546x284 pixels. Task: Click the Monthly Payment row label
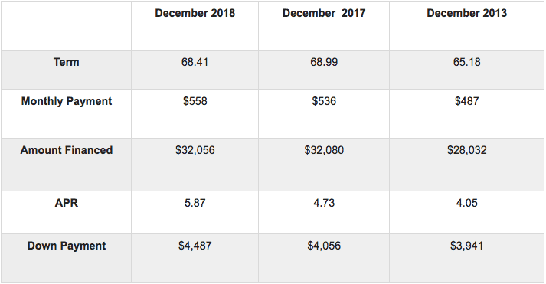[x=66, y=101]
